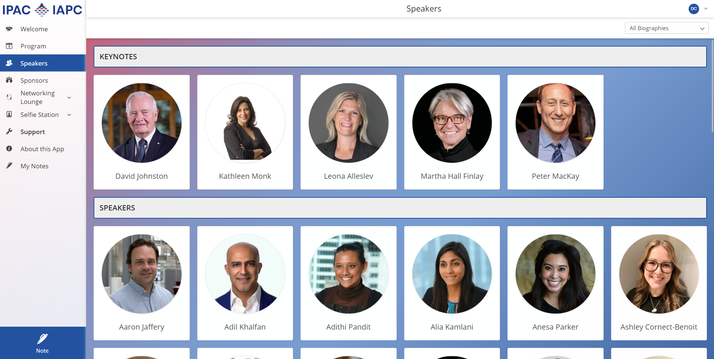Click the Program calendar icon
This screenshot has height=359, width=714.
tap(9, 46)
